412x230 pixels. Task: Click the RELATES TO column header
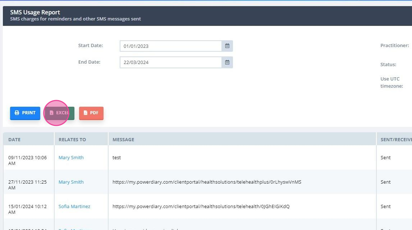click(x=72, y=139)
